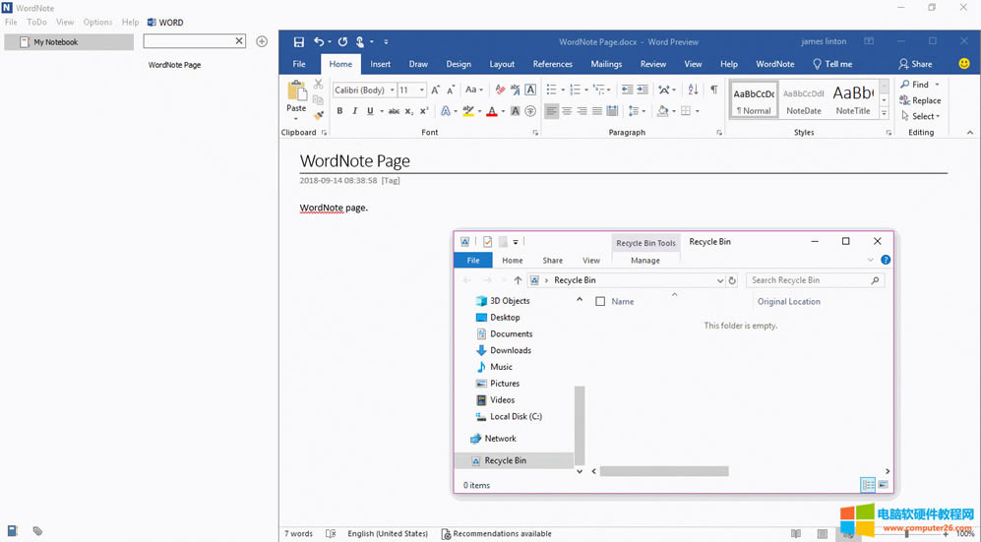Toggle underline formatting
The width and height of the screenshot is (981, 542).
(369, 111)
